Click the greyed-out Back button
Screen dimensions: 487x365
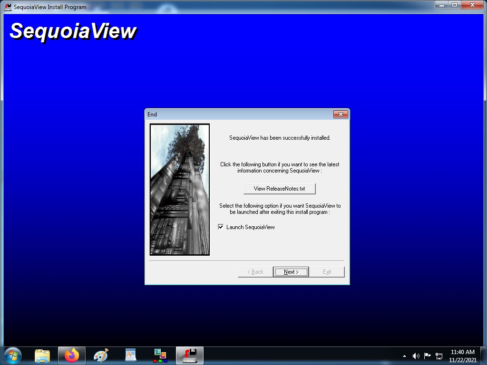255,272
